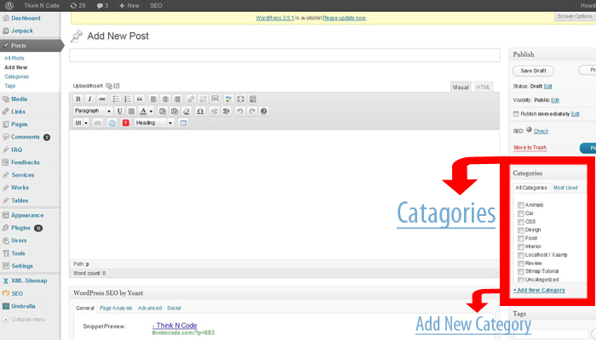This screenshot has width=596, height=340.
Task: Insert the More tag
Action: pyautogui.click(x=215, y=99)
